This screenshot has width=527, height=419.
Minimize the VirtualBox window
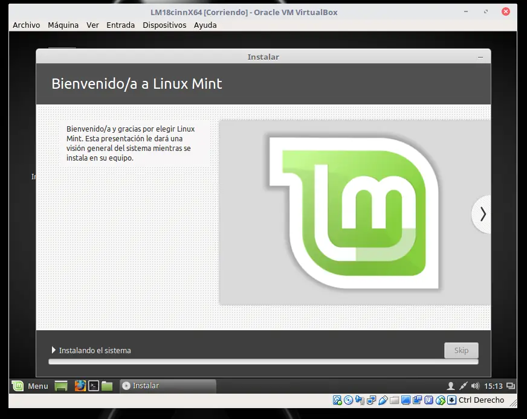coord(466,11)
